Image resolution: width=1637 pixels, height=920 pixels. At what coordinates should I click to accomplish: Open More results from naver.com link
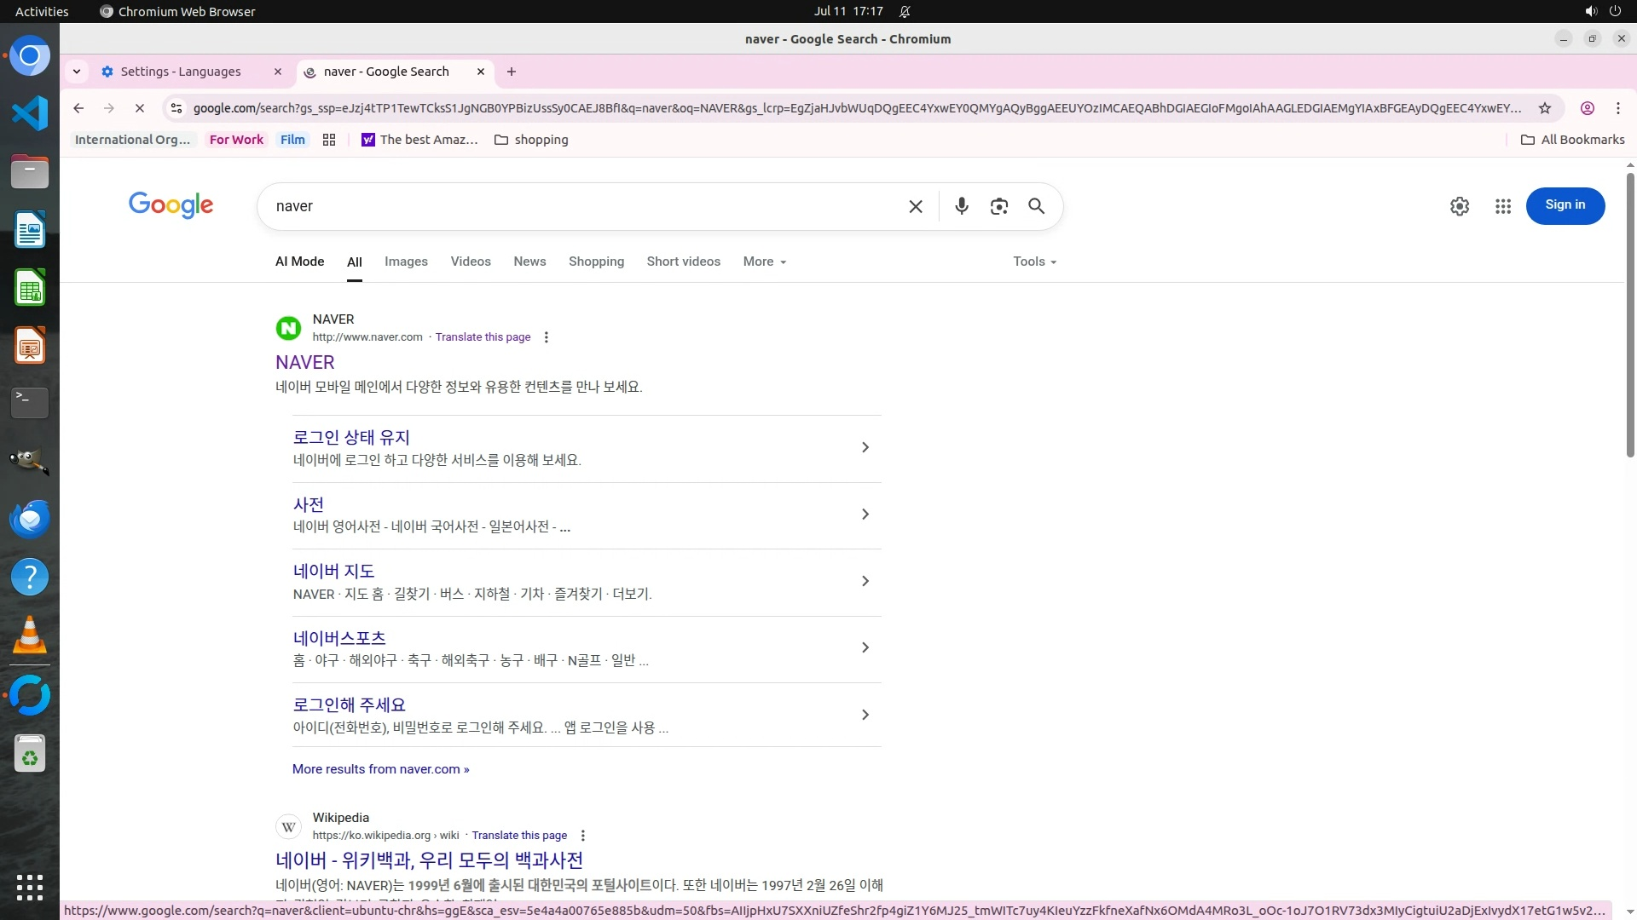coord(380,769)
